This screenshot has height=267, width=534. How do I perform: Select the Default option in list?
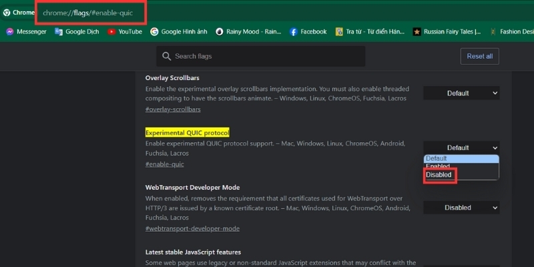(x=461, y=158)
